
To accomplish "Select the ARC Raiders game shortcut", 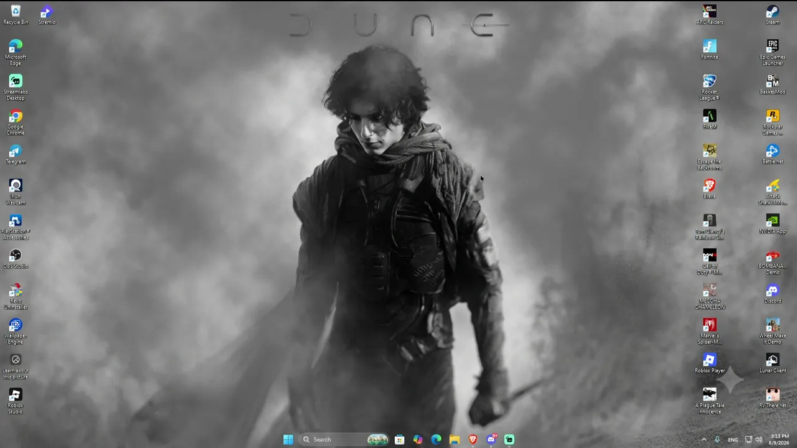I will coord(710,15).
